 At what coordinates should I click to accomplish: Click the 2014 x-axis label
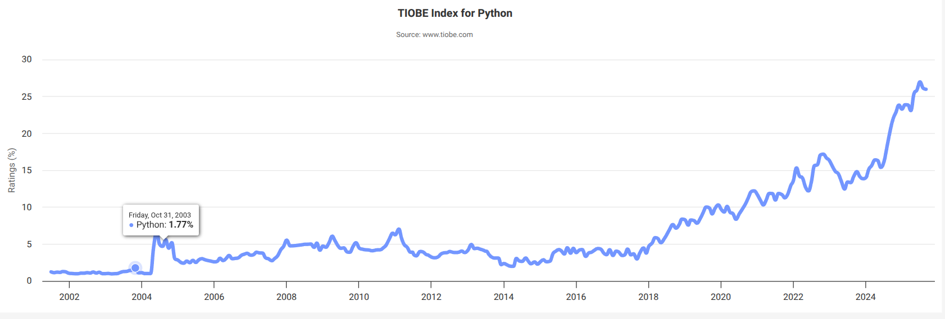coord(504,297)
